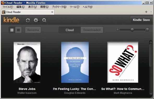Switch to grid view icon

[12, 30]
